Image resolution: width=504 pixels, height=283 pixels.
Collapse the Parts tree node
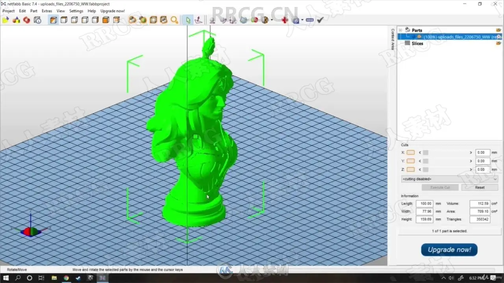coord(400,30)
